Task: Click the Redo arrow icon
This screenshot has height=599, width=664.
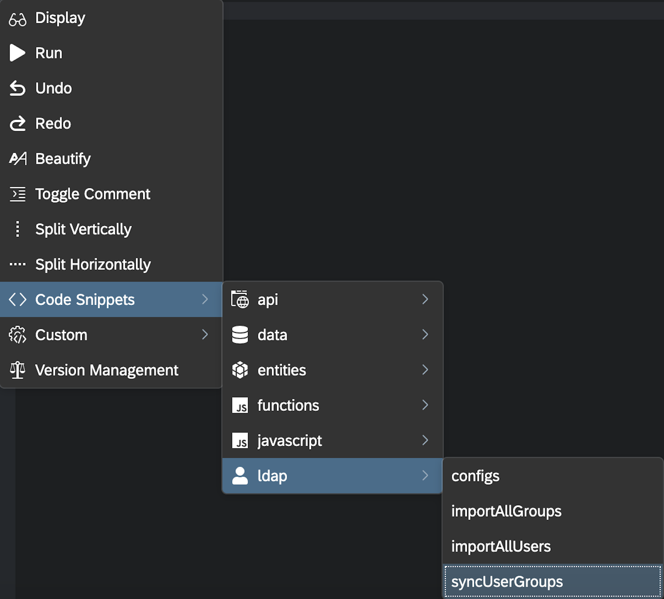Action: [x=17, y=123]
